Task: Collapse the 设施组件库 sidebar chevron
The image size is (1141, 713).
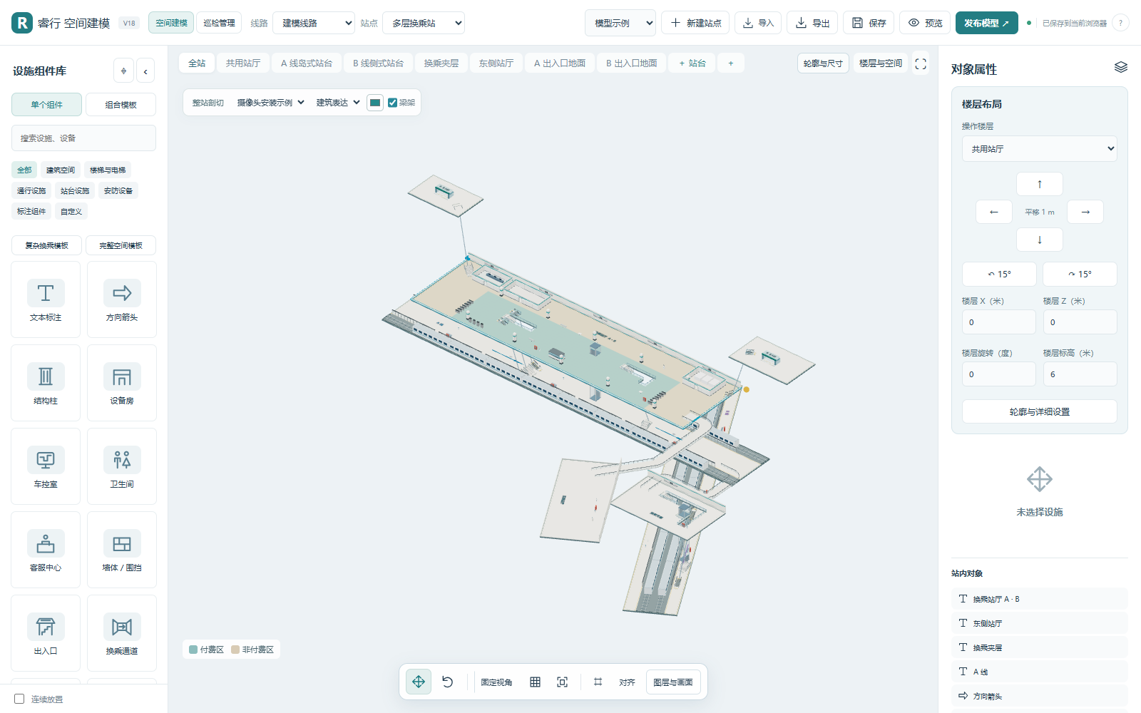Action: click(145, 71)
